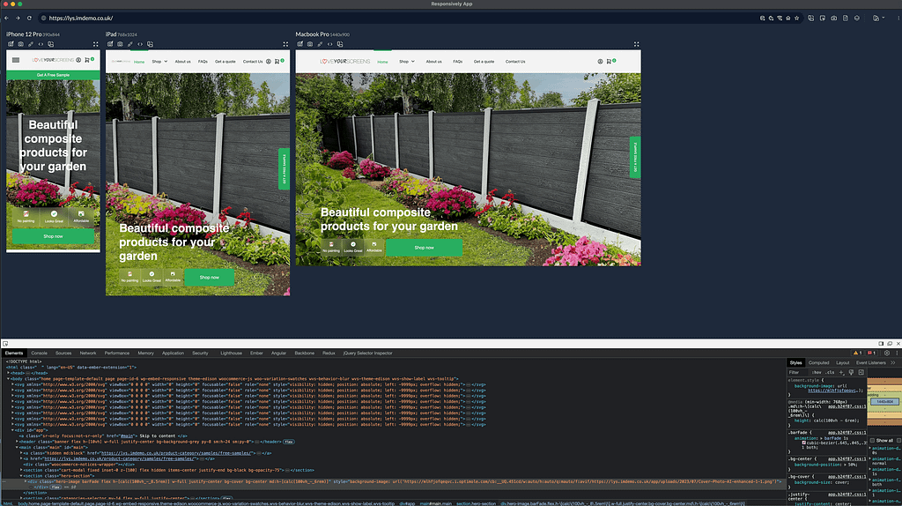
Task: Click the warnings count badge in devtools
Action: pyautogui.click(x=857, y=353)
